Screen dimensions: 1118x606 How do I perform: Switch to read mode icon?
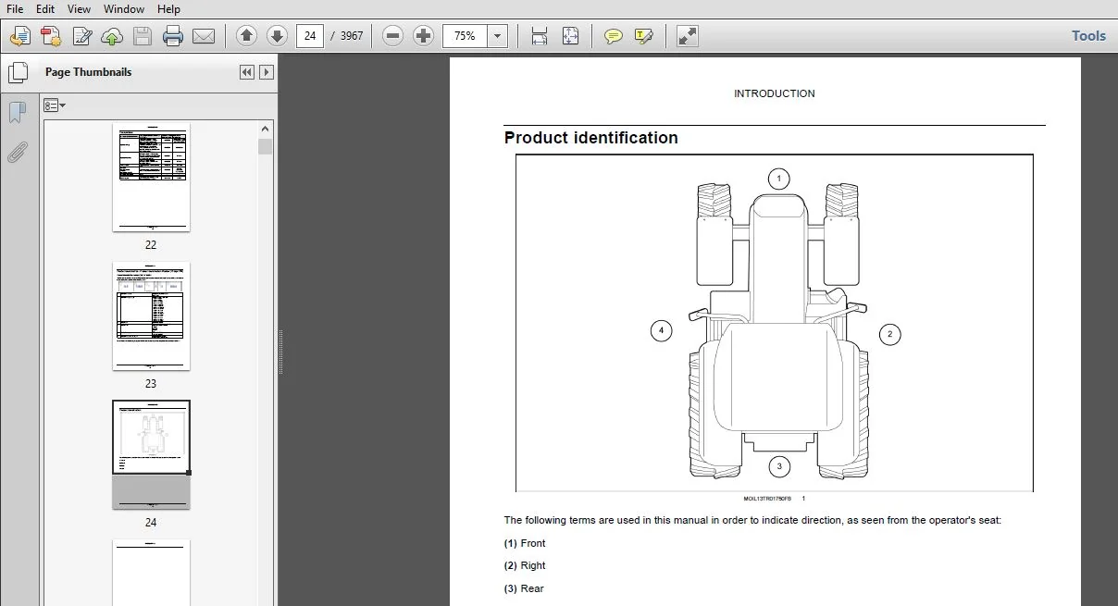688,36
